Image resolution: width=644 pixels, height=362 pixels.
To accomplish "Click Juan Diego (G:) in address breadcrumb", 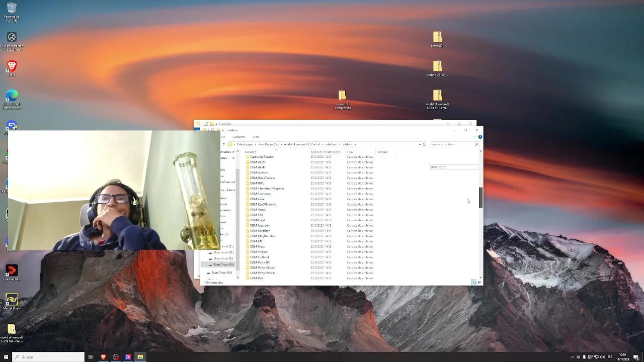I will point(268,144).
